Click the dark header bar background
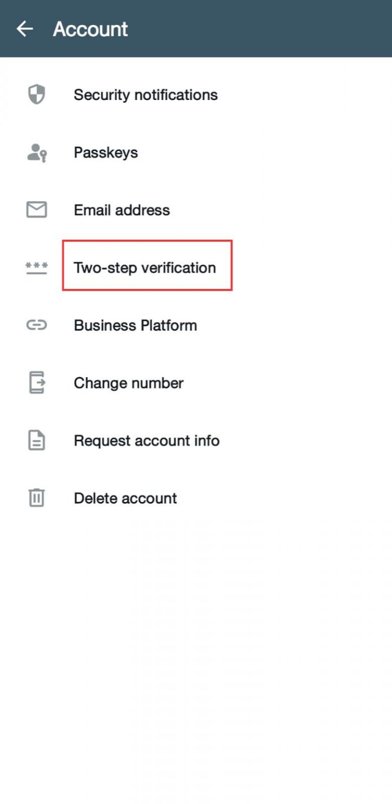Viewport: 392px width, 804px height. (x=262, y=29)
